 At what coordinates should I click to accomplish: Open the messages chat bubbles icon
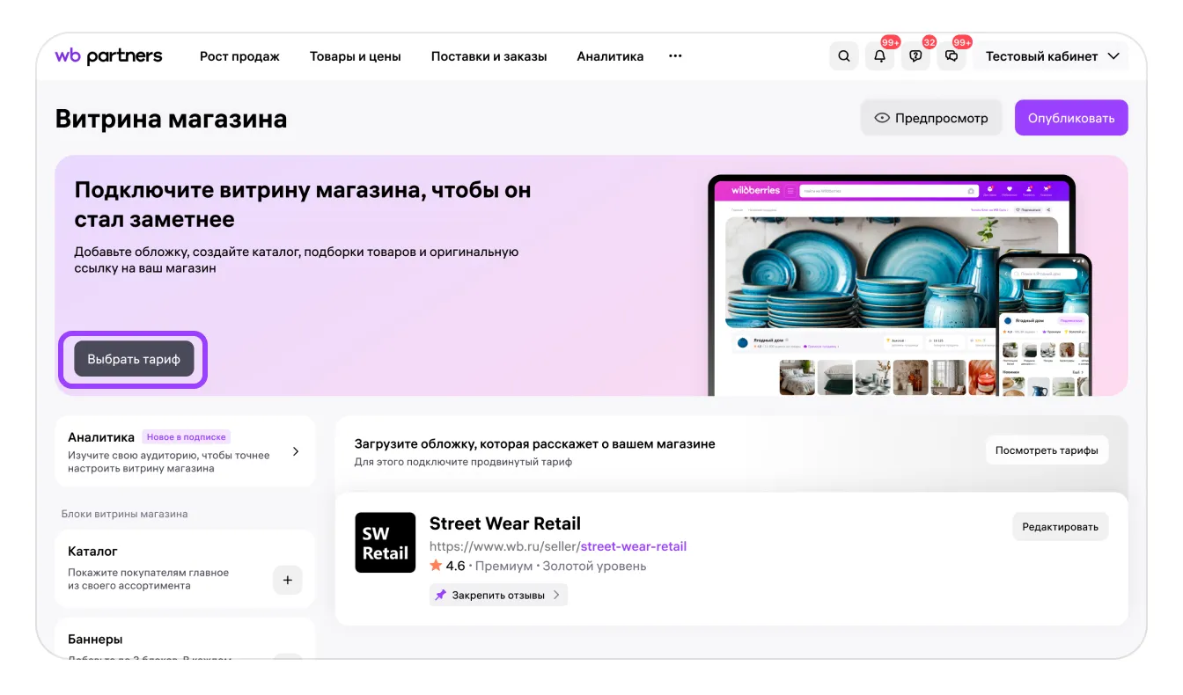point(952,56)
